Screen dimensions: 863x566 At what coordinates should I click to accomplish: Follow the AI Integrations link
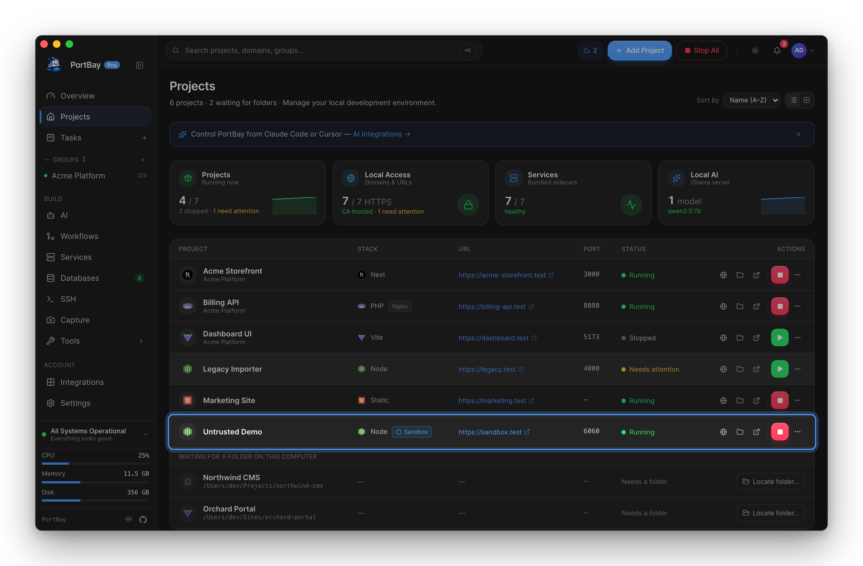click(381, 134)
